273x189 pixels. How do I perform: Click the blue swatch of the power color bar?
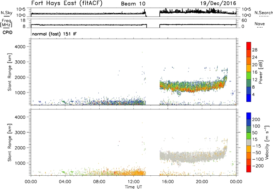click(x=249, y=98)
